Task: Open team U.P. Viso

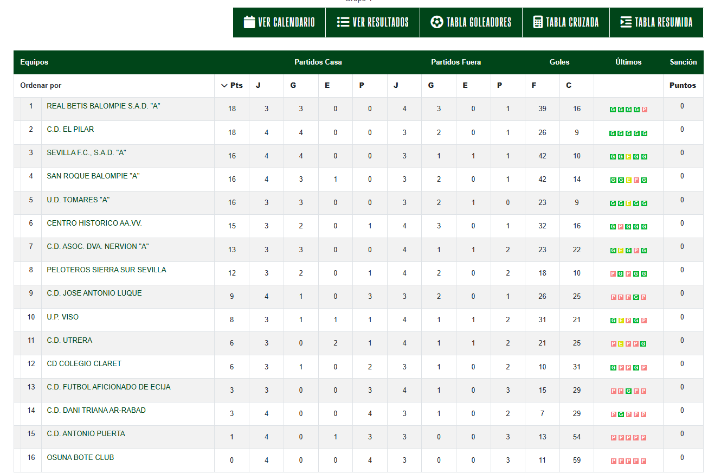Action: [63, 317]
